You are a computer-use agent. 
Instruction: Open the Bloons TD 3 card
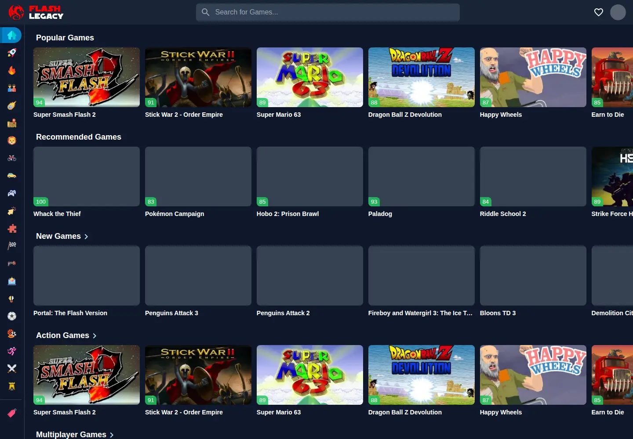(533, 276)
